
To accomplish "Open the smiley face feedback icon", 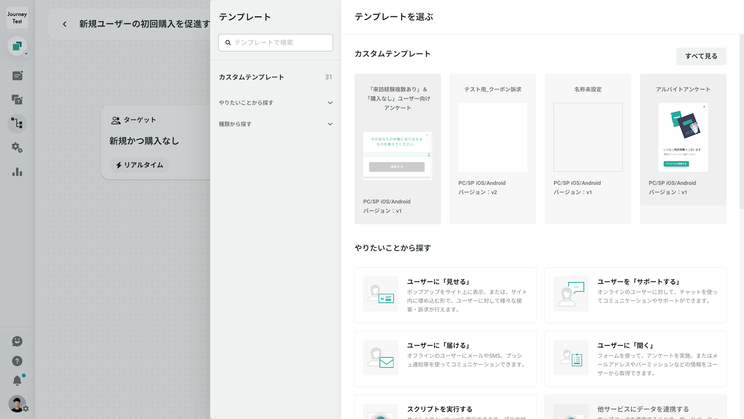I will (18, 341).
